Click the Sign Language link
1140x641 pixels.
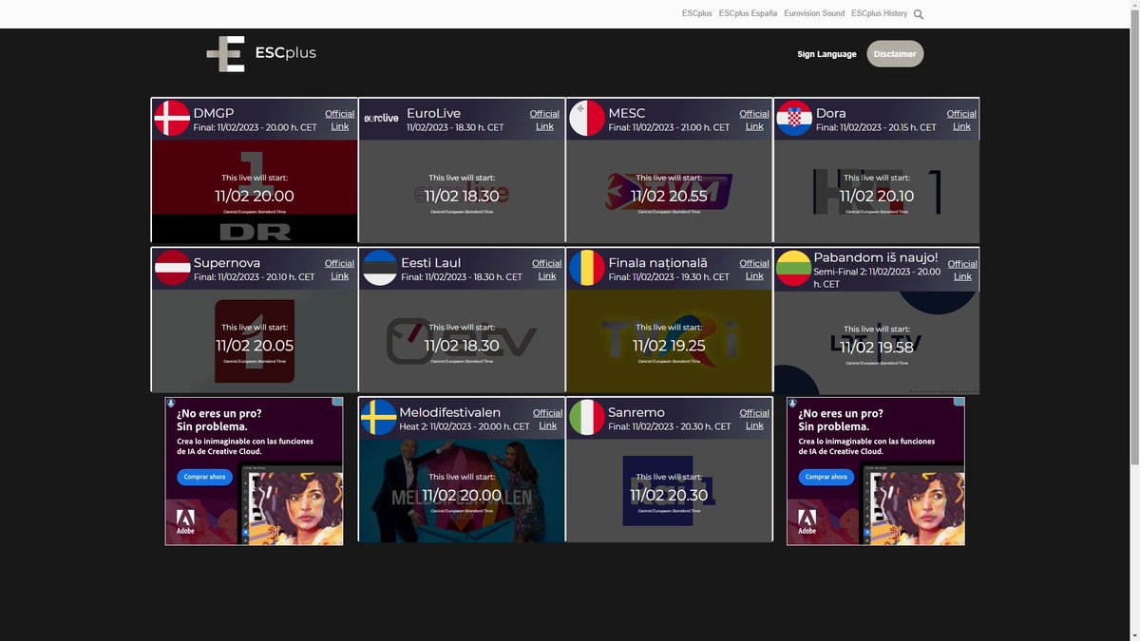point(826,54)
